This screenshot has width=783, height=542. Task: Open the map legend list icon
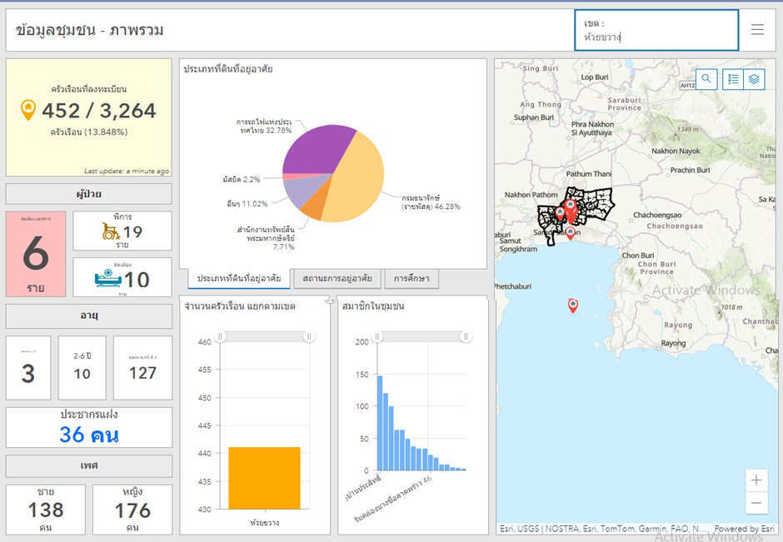tap(732, 79)
